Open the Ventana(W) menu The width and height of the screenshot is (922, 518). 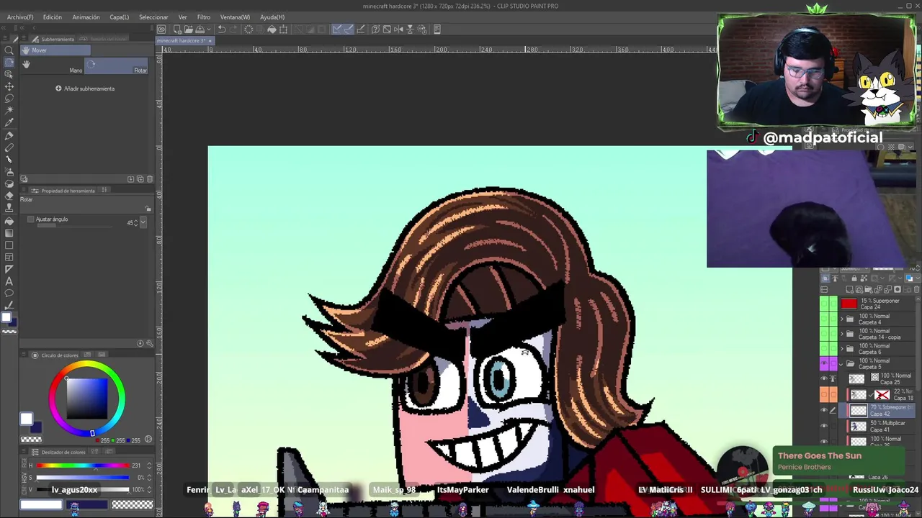click(235, 17)
